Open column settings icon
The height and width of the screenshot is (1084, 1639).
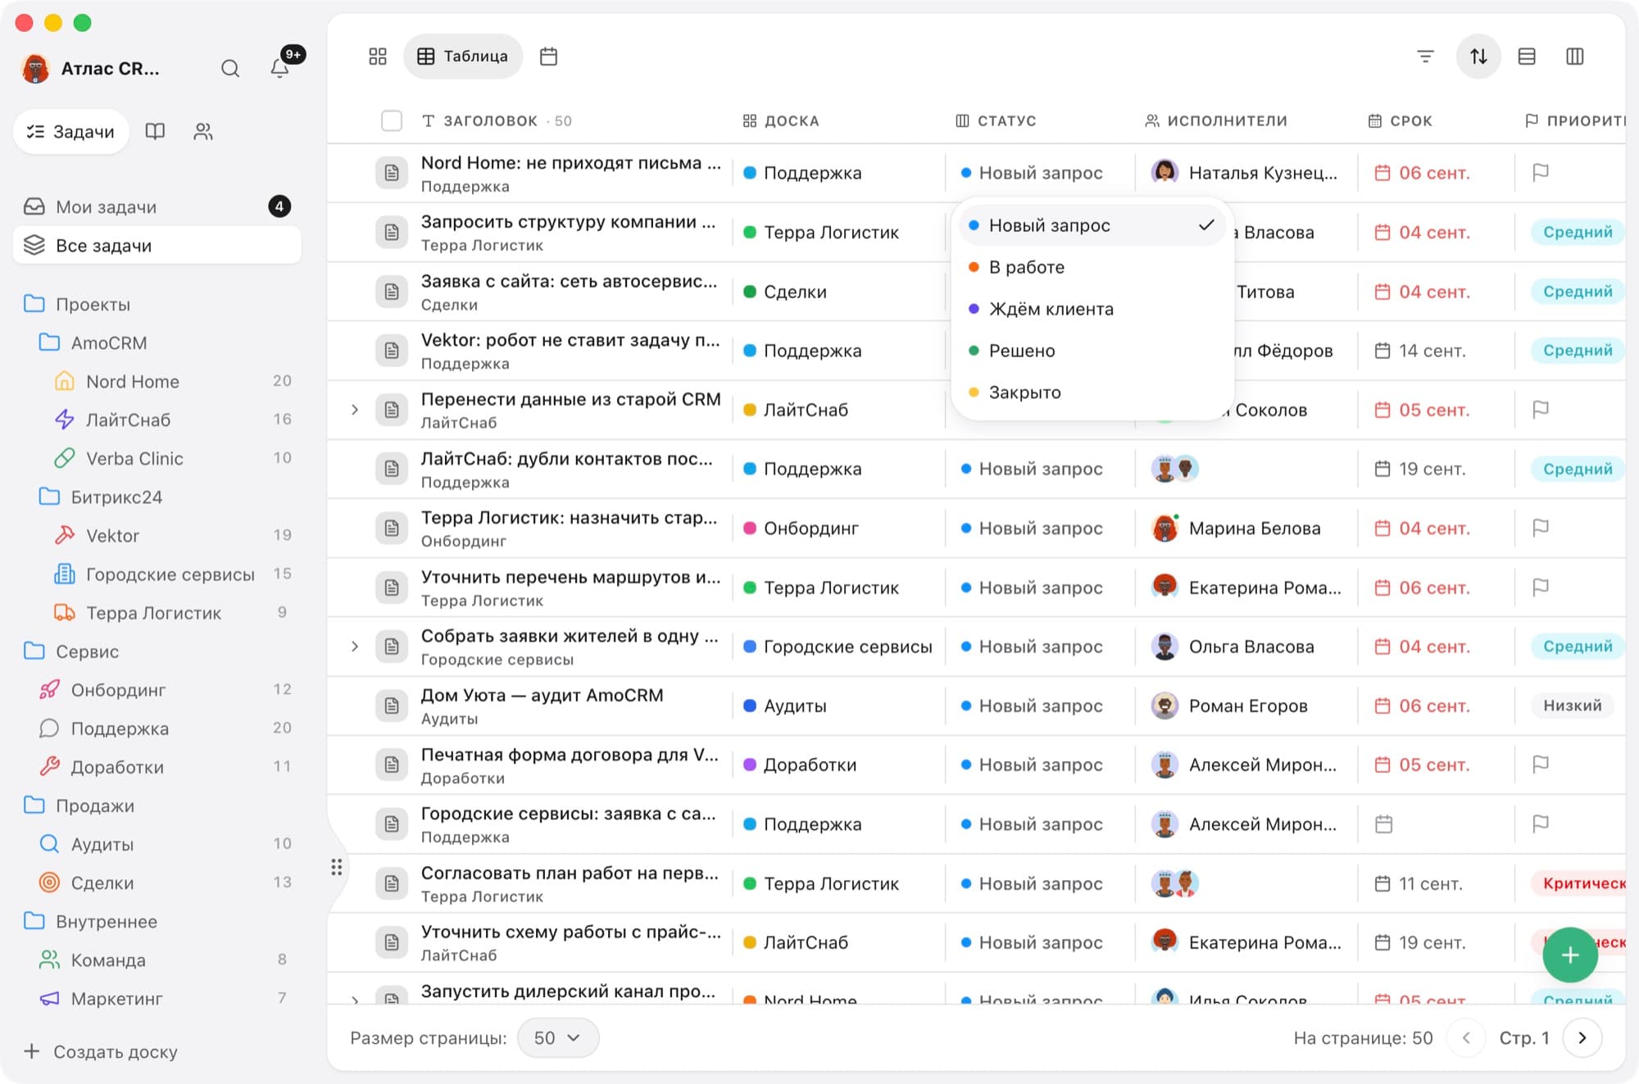click(x=1575, y=57)
